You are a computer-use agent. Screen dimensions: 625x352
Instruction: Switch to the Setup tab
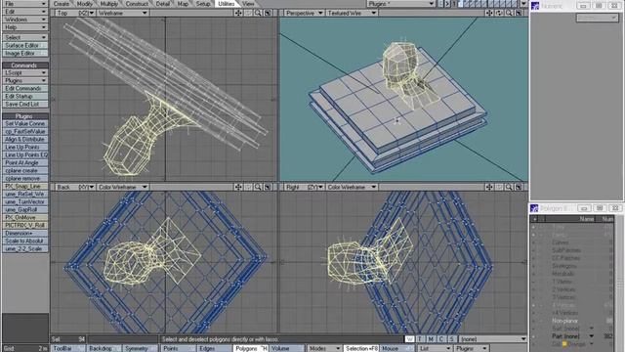click(x=203, y=4)
